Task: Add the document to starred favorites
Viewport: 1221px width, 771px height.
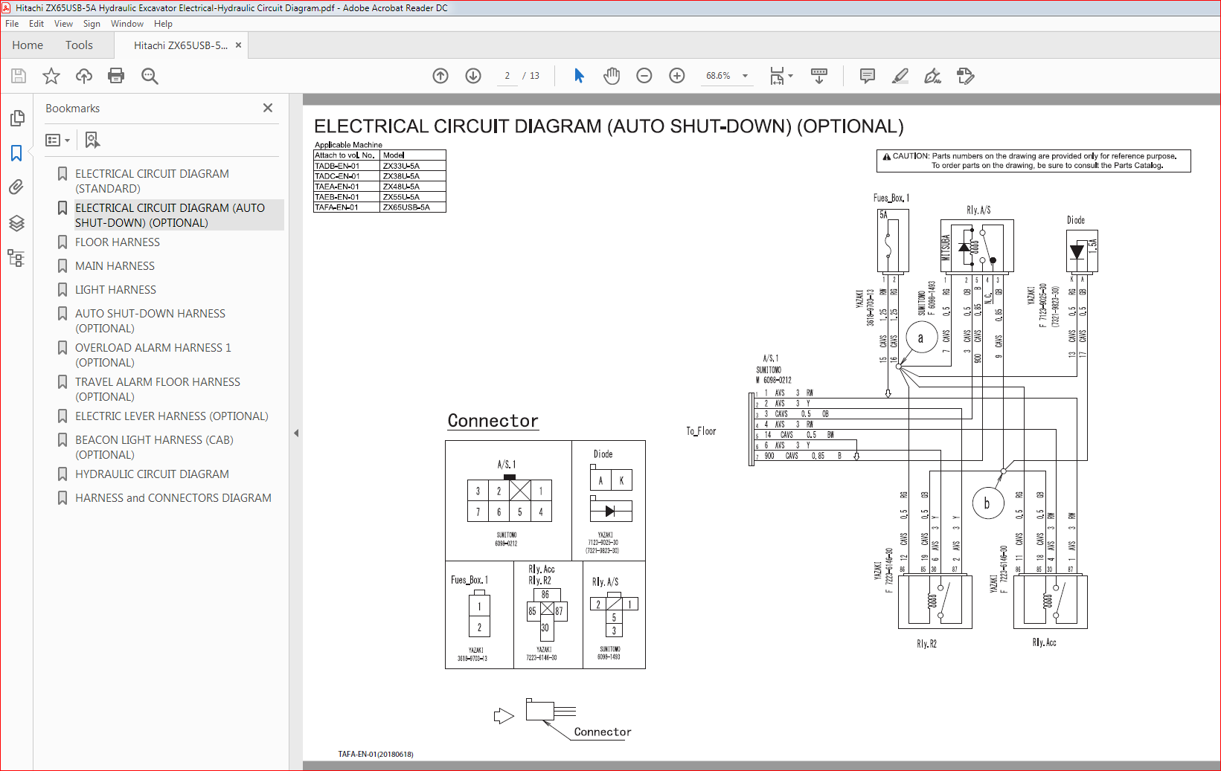Action: click(x=51, y=76)
